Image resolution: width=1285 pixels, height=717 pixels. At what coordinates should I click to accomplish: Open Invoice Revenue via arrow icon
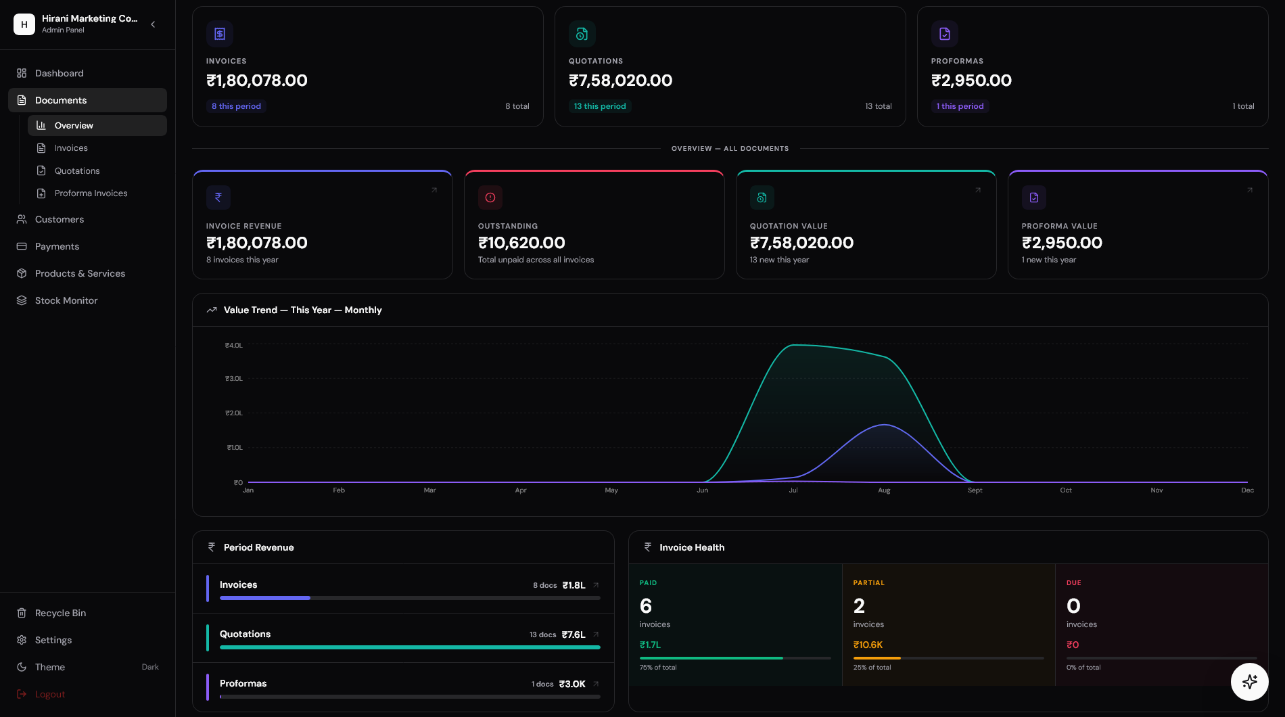(x=434, y=190)
